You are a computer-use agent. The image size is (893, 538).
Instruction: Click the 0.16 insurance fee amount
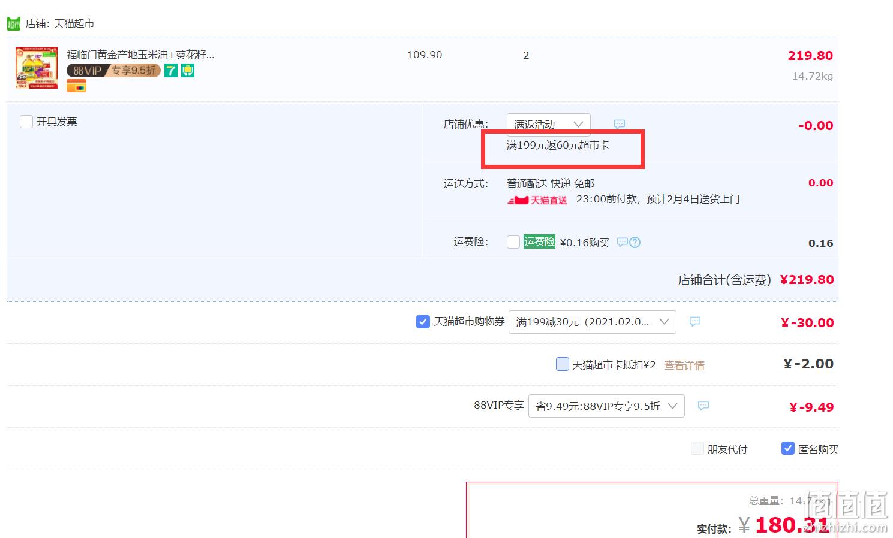(821, 243)
